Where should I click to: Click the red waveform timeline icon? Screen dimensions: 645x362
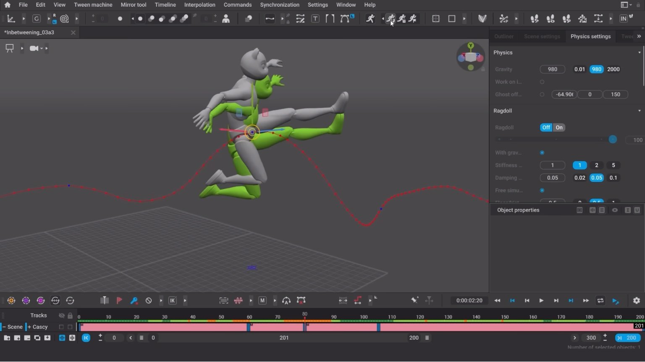click(239, 301)
